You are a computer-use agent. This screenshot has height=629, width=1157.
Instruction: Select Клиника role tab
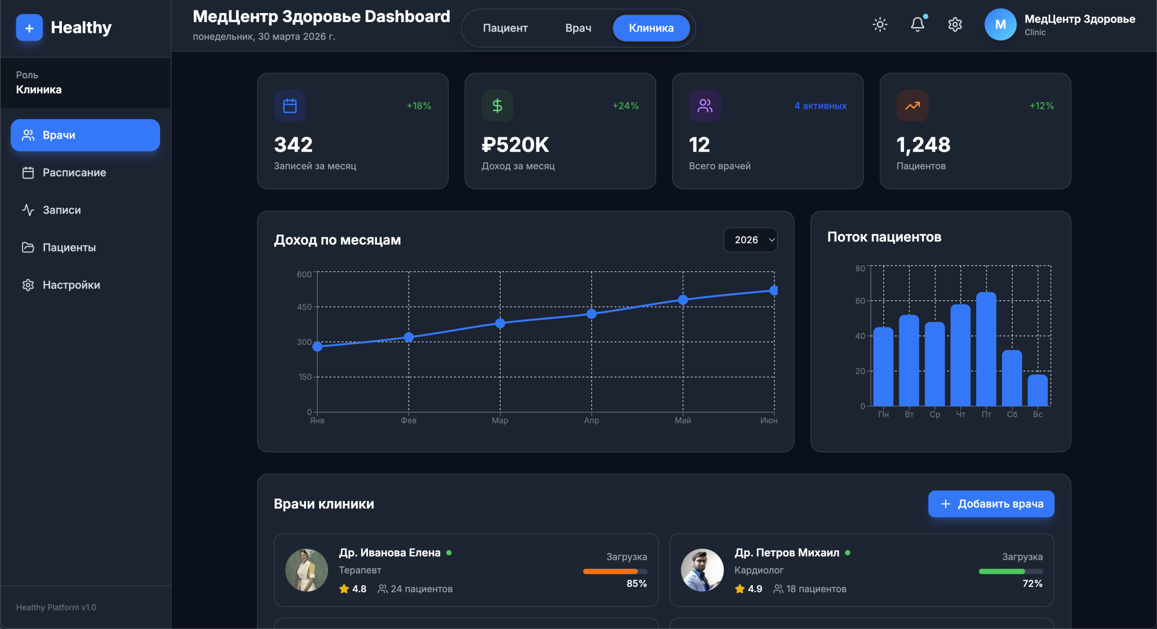pyautogui.click(x=651, y=28)
